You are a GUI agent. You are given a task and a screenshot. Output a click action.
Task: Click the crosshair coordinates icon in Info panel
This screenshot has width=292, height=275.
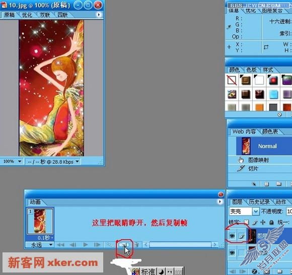[x=229, y=47]
